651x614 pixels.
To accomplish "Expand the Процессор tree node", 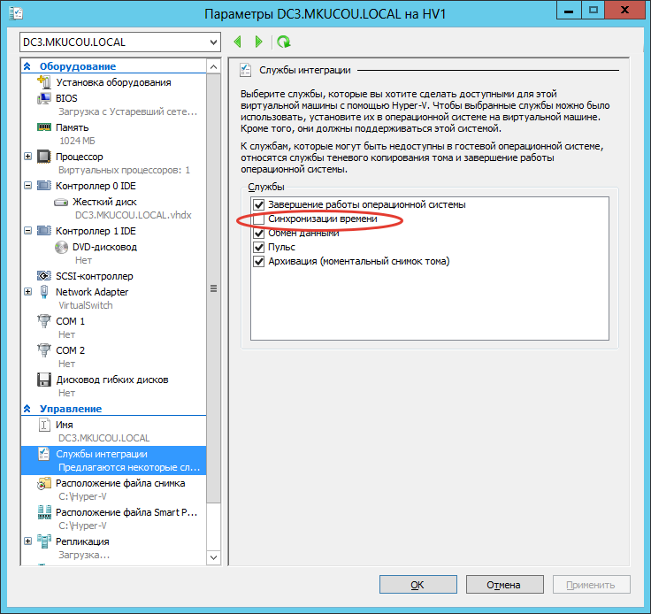I will click(27, 157).
